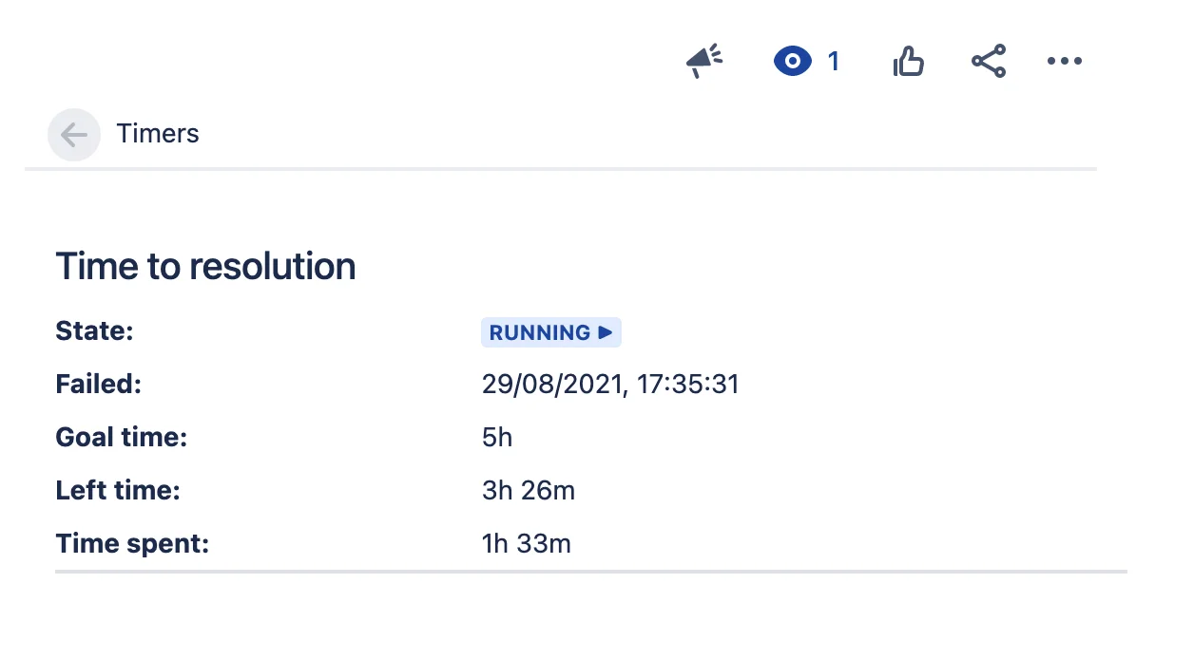1194x659 pixels.
Task: Go back using the arrow next to Timers
Action: (74, 135)
